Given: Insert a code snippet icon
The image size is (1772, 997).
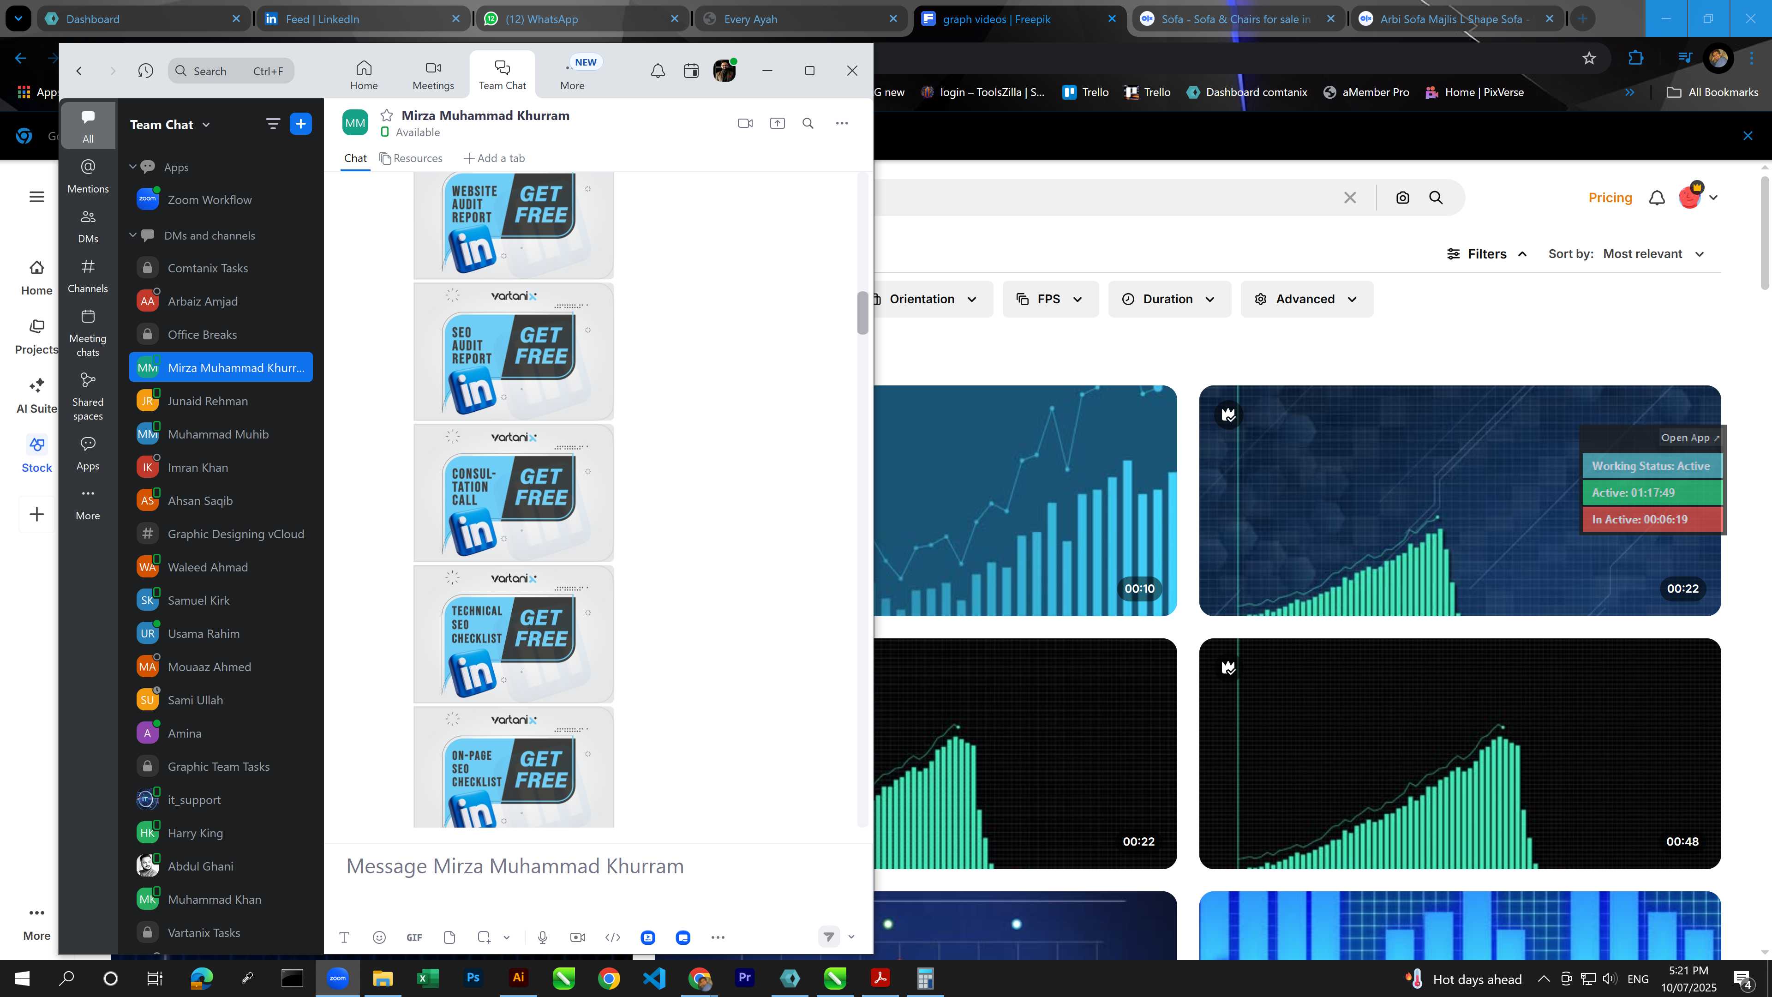Looking at the screenshot, I should (x=613, y=937).
